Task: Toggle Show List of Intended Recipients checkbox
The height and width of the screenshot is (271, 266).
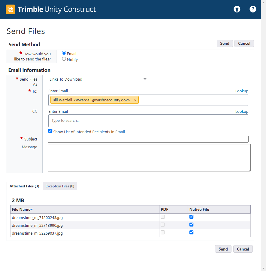Action: 50,131
